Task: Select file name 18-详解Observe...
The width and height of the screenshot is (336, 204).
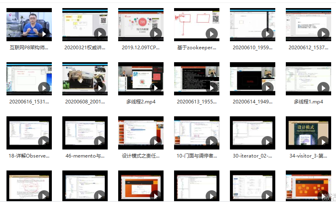Action: coord(29,156)
